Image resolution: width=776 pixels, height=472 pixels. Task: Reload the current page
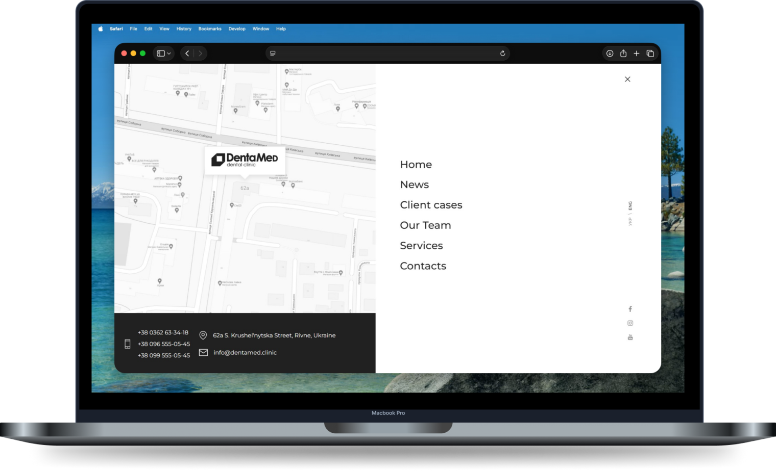tap(502, 54)
